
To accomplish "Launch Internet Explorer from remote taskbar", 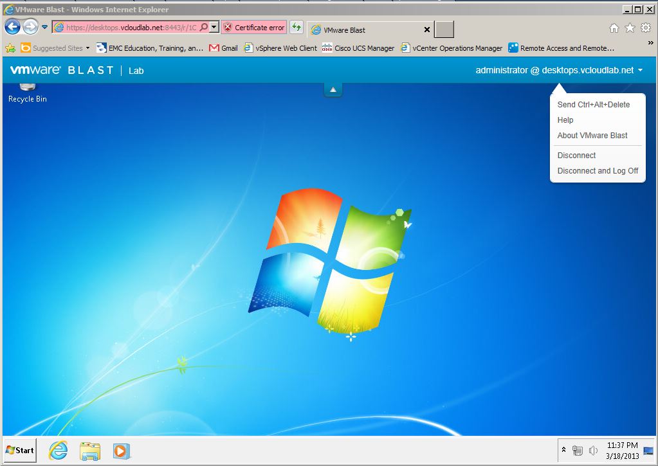I will coord(58,451).
